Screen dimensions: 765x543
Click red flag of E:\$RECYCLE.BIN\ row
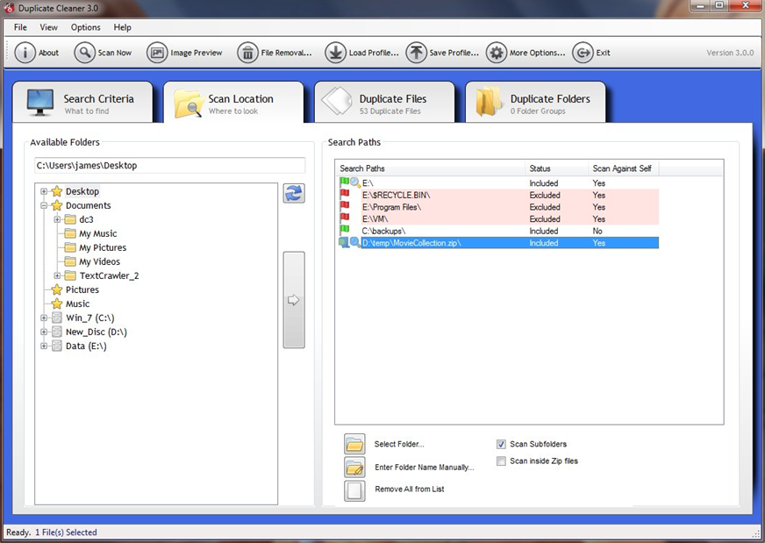[345, 194]
